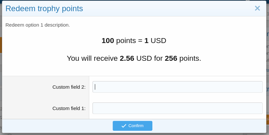The image size is (269, 135).
Task: Click the final word "points."
Action: [x=190, y=58]
